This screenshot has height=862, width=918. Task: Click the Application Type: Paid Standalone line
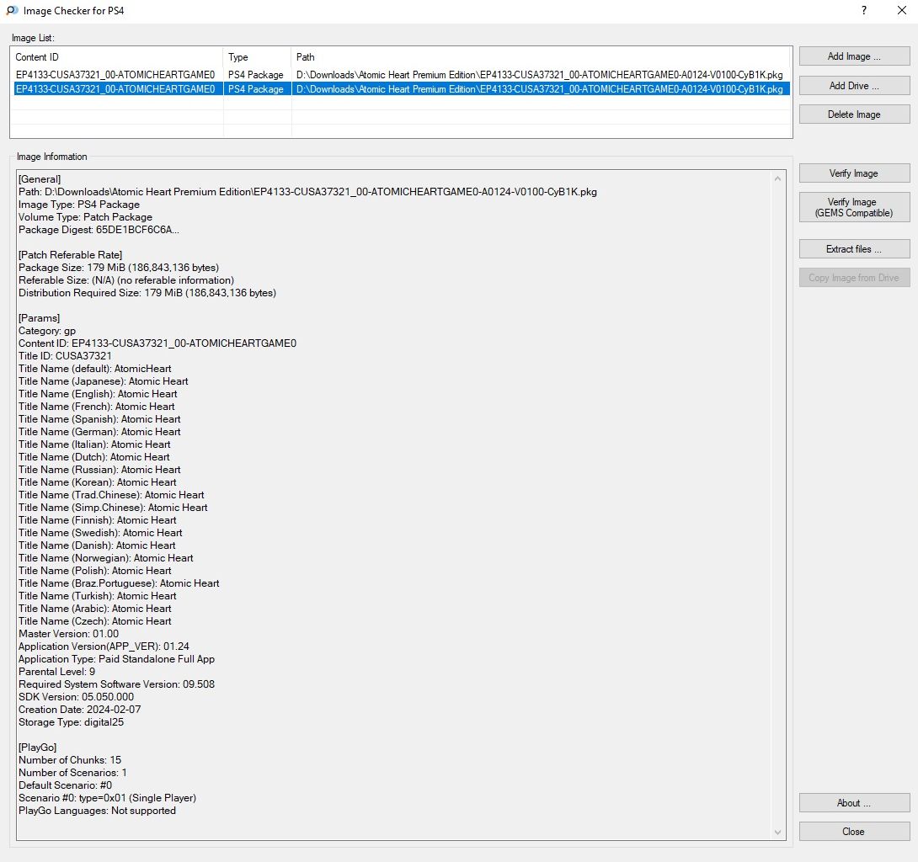[116, 659]
